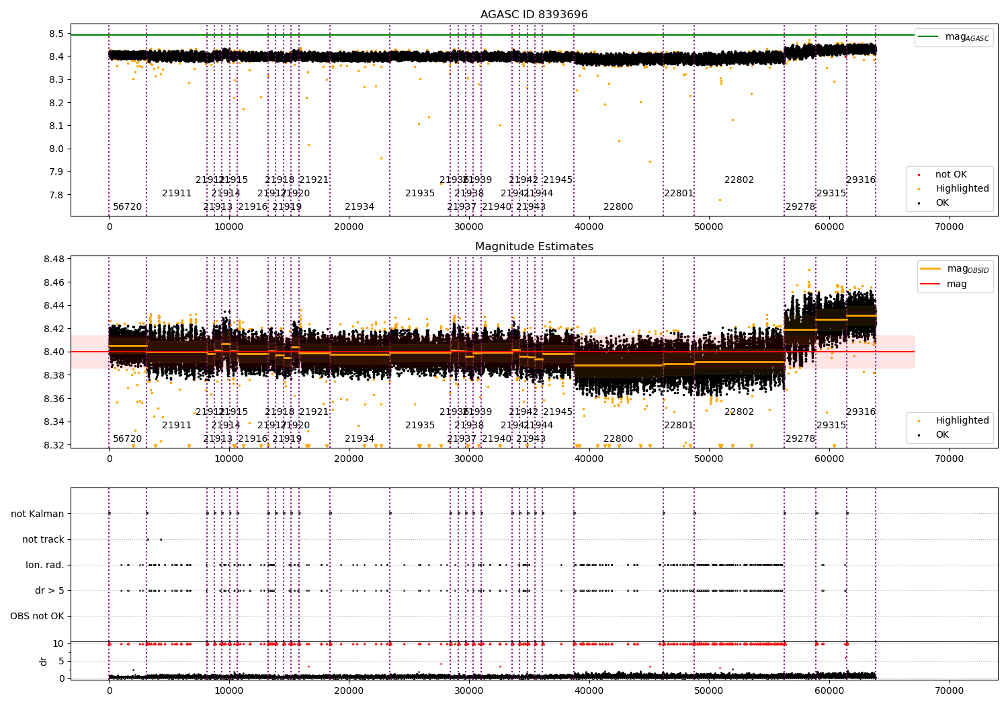Click the 'dr > 5' axis label
Viewport: 1008px width, 706px height.
point(50,590)
